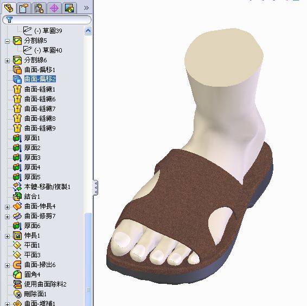Switch to the PropertyManager tab
Image resolution: width=307 pixels, height=306 pixels.
pos(24,9)
